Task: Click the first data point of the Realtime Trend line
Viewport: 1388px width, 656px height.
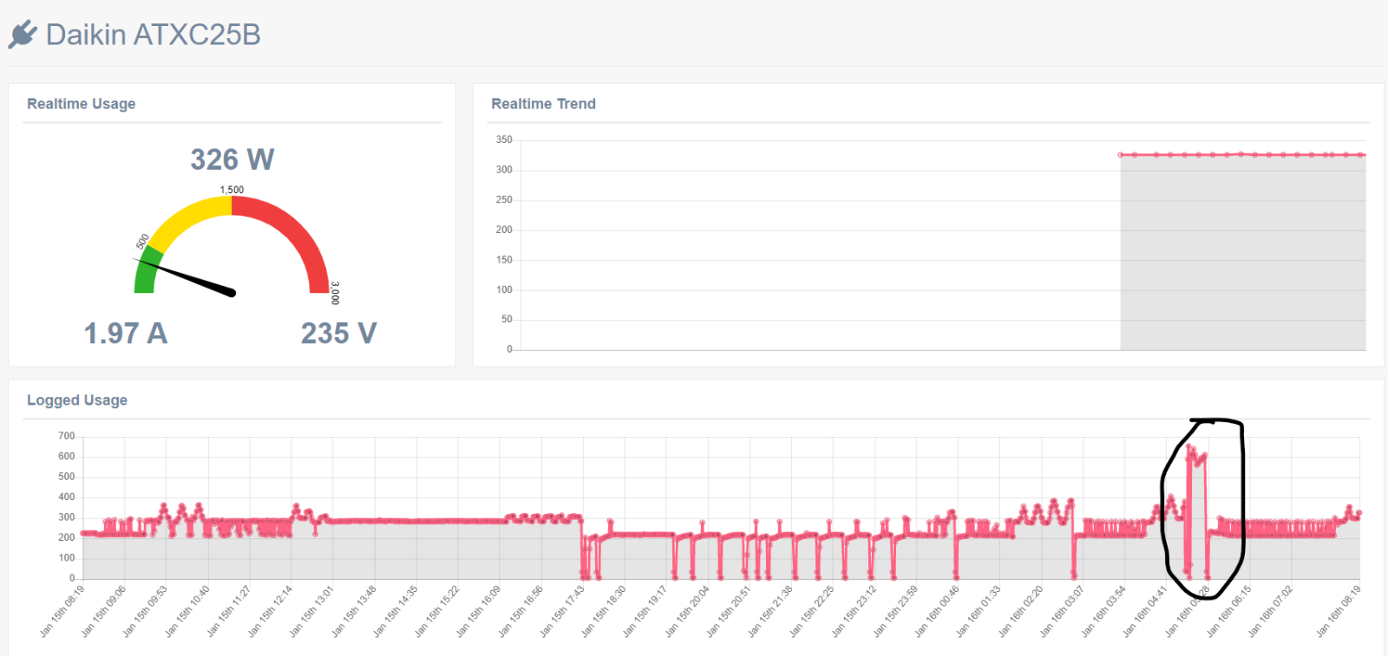Action: (1121, 155)
